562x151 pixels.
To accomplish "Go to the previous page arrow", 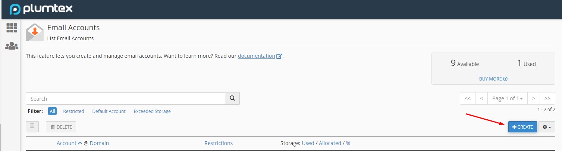I will point(481,98).
